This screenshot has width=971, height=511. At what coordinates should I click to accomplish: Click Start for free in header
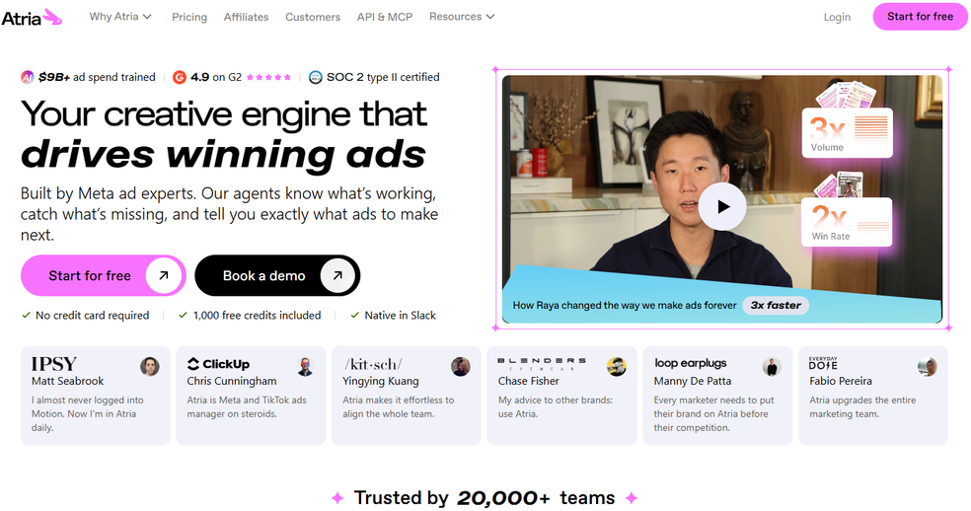click(x=920, y=17)
